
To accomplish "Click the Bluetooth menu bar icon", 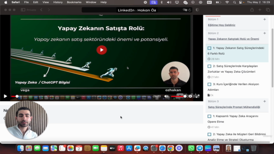I will tap(161, 2).
